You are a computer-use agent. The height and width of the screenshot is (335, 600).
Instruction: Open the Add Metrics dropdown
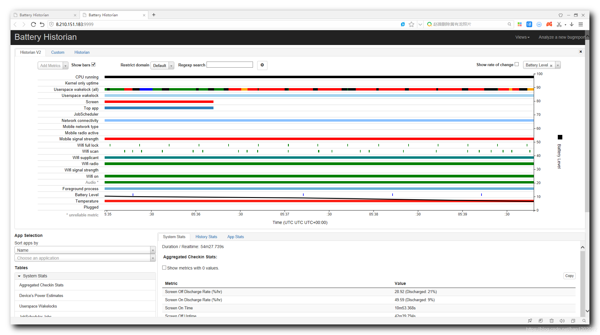click(x=53, y=65)
